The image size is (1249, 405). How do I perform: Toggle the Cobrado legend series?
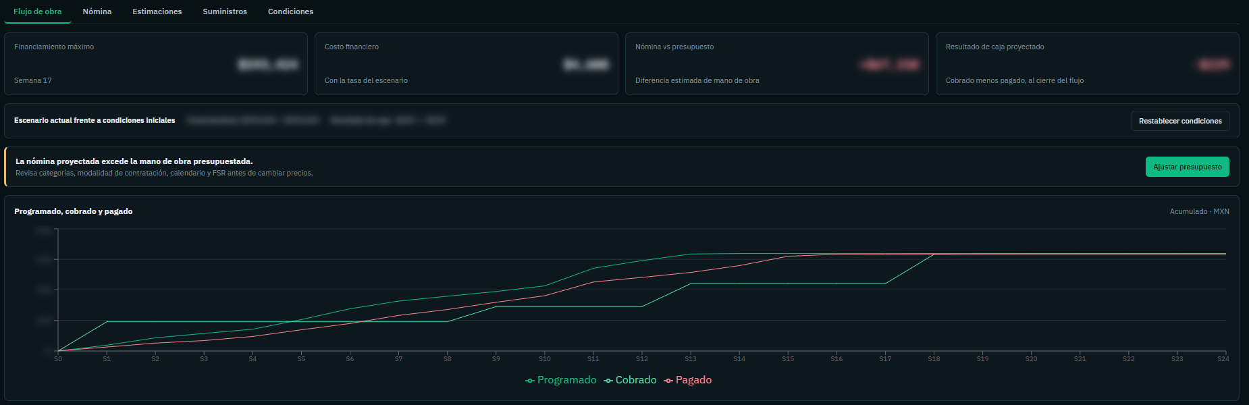point(630,380)
